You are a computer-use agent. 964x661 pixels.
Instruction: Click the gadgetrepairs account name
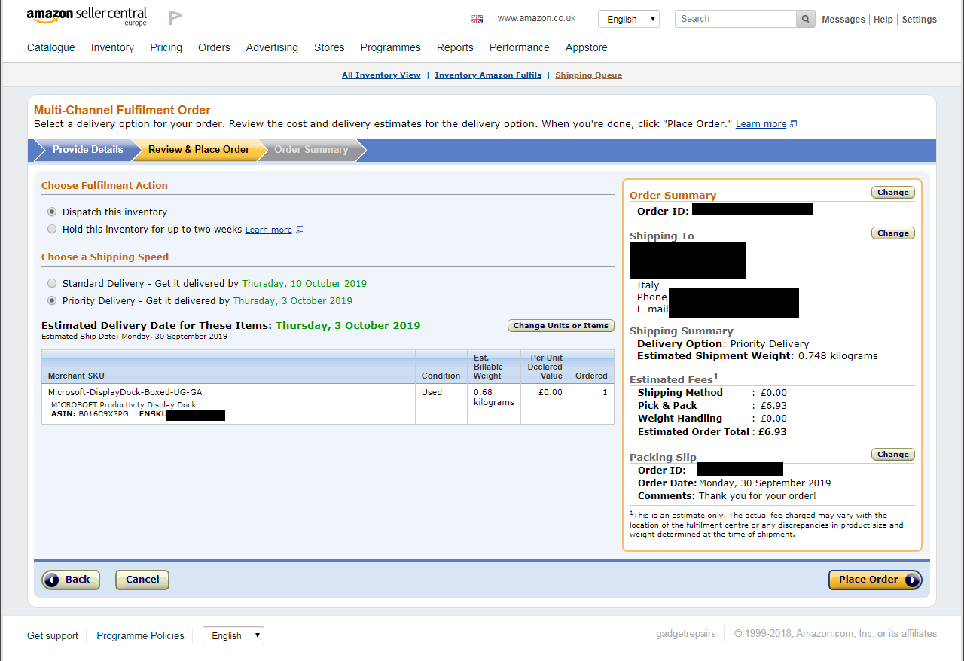coord(686,634)
